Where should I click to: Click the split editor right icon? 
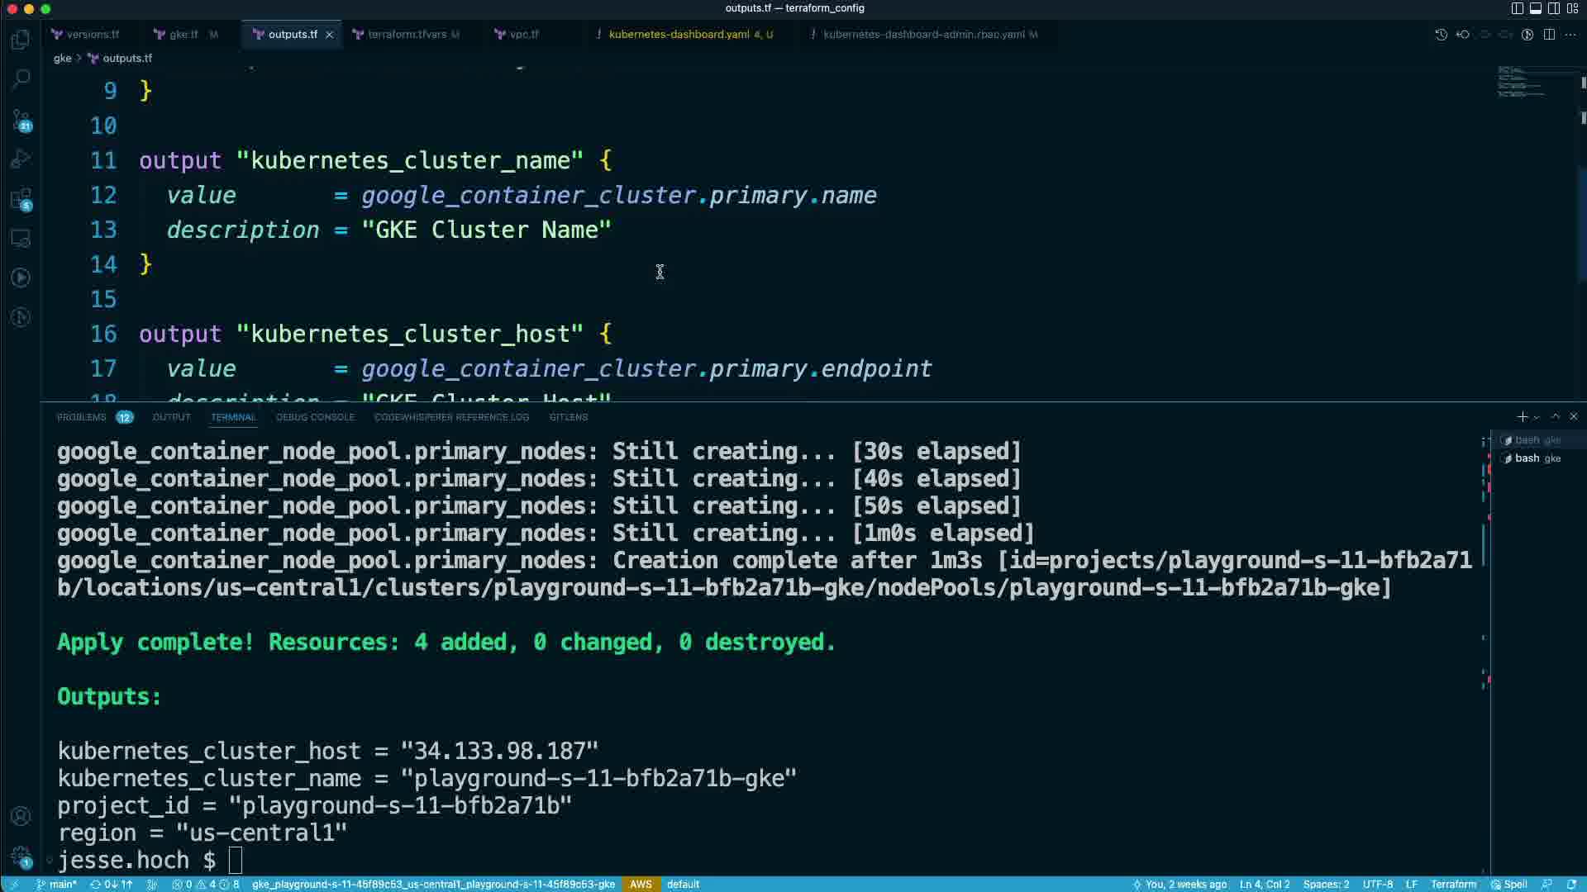(1549, 35)
